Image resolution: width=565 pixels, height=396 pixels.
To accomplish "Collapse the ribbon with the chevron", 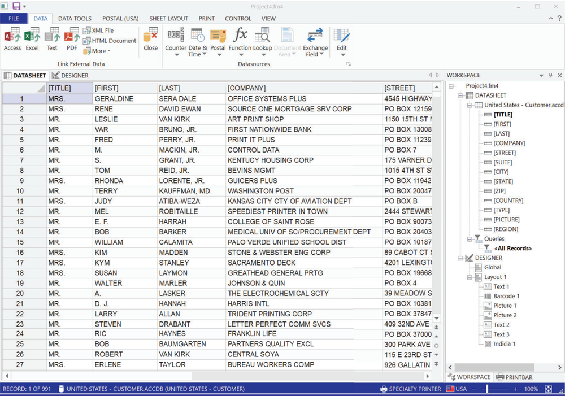I will pyautogui.click(x=551, y=18).
